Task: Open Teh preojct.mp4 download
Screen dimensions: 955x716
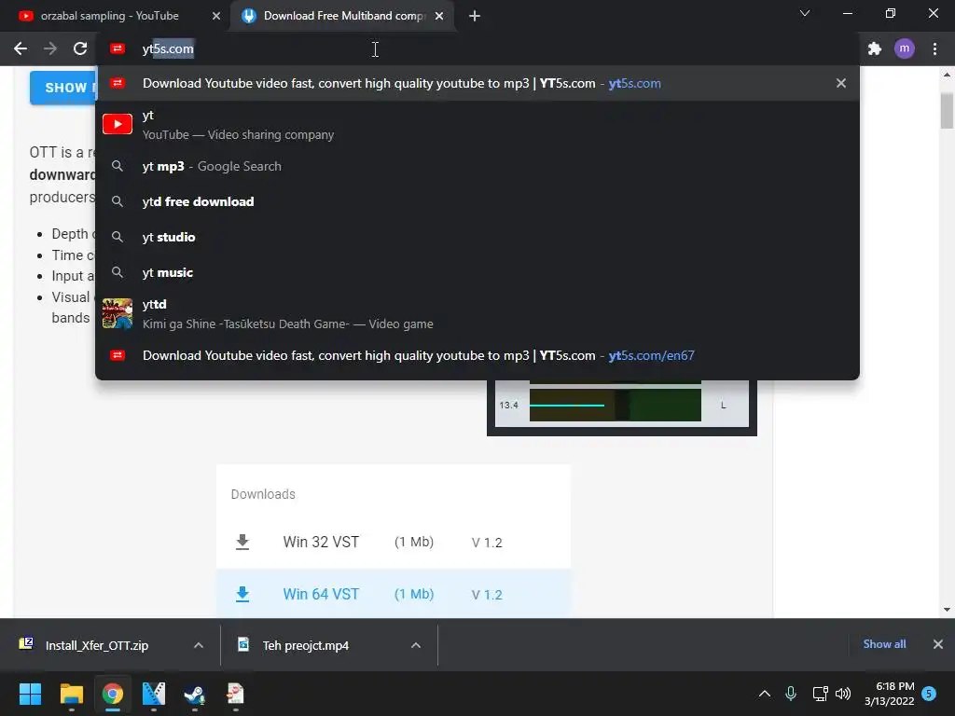Action: (x=306, y=645)
